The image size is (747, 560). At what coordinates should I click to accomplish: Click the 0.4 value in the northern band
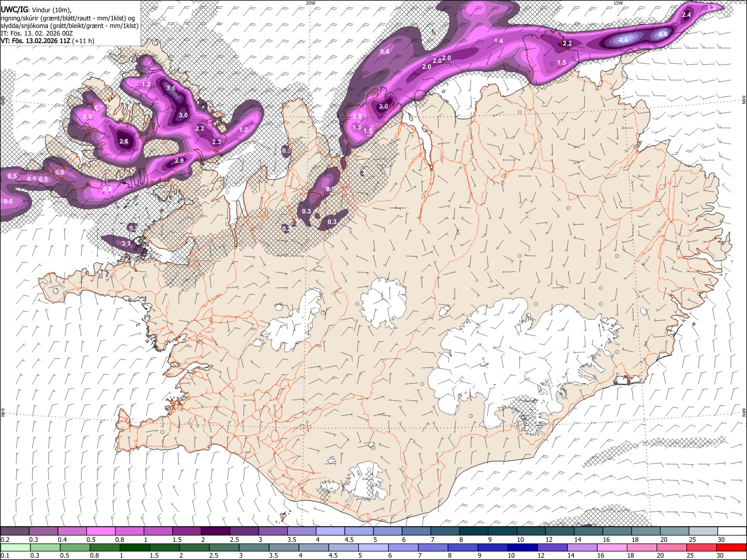[x=385, y=52]
